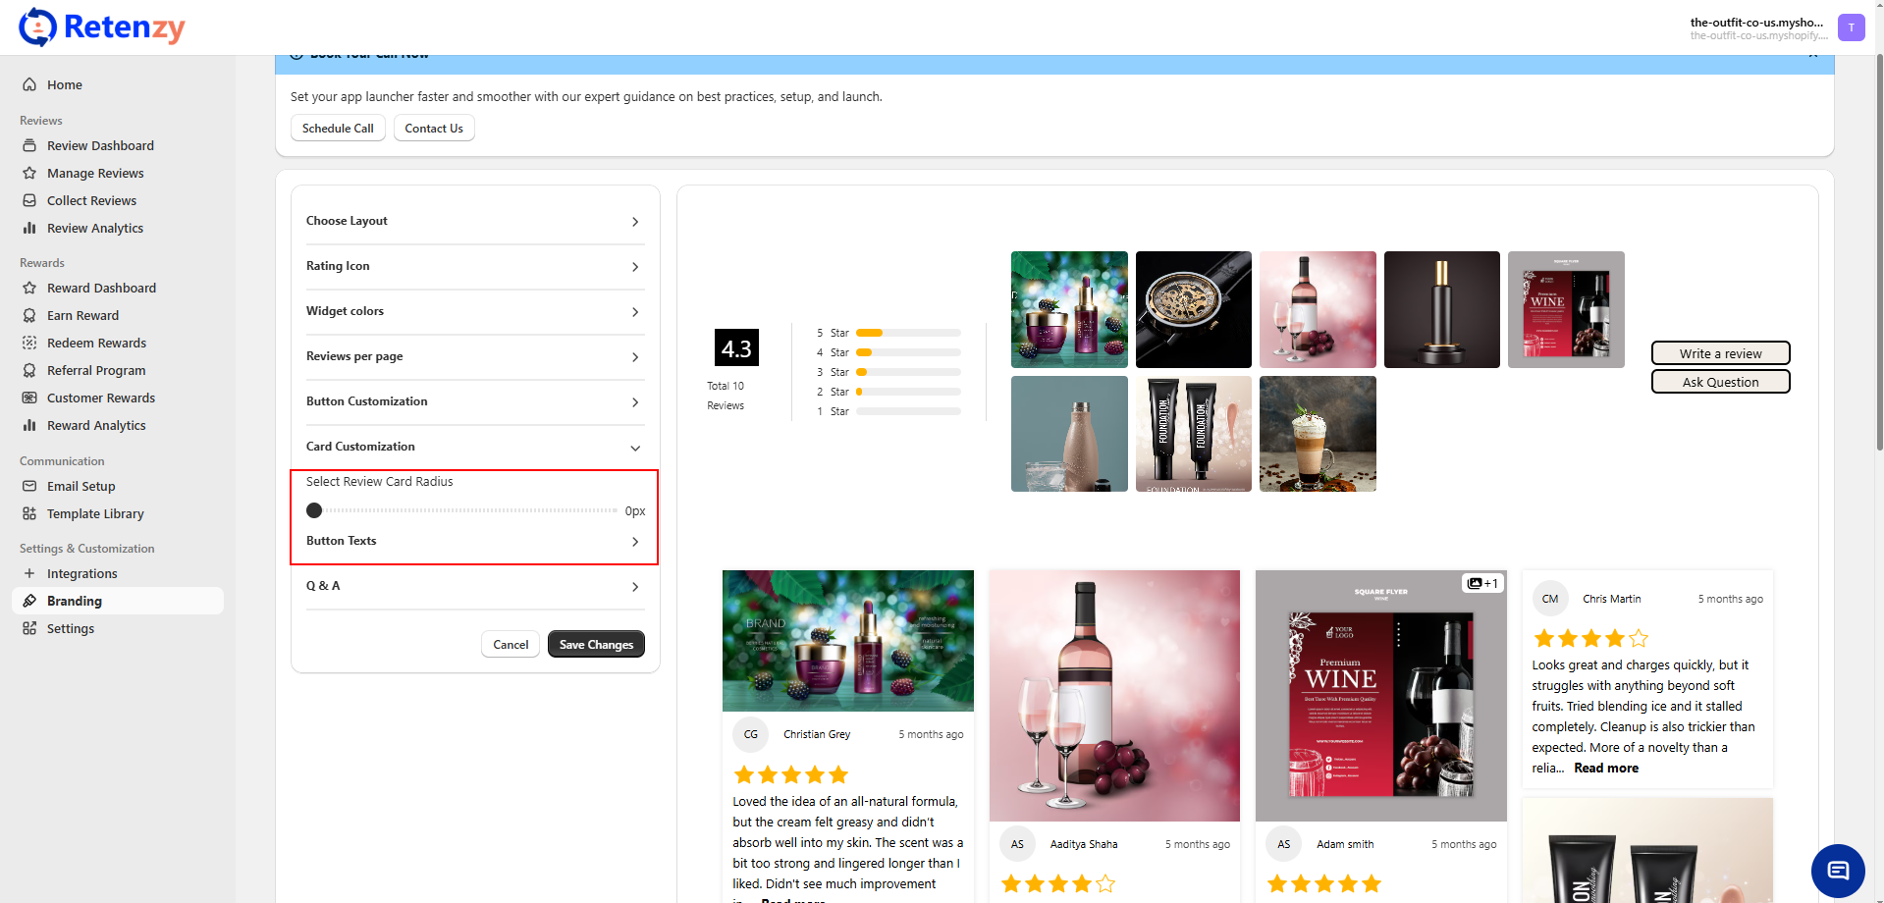Click the Integrations plus icon
The width and height of the screenshot is (1884, 903).
click(29, 574)
